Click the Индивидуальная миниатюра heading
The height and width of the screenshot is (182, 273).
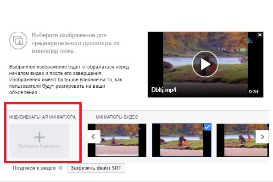click(43, 117)
